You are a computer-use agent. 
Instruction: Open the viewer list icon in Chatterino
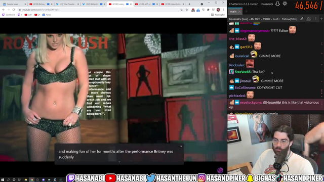(x=308, y=19)
